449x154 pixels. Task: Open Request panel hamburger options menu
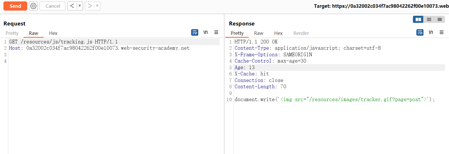(216, 32)
